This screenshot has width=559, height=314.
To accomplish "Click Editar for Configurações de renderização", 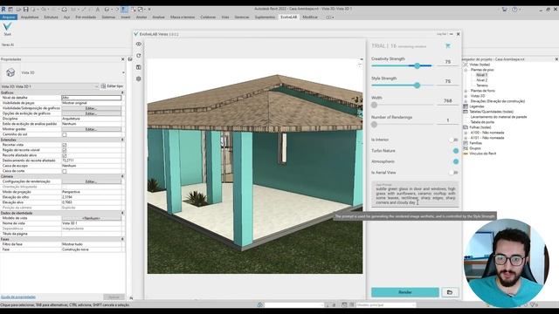I will click(x=91, y=181).
